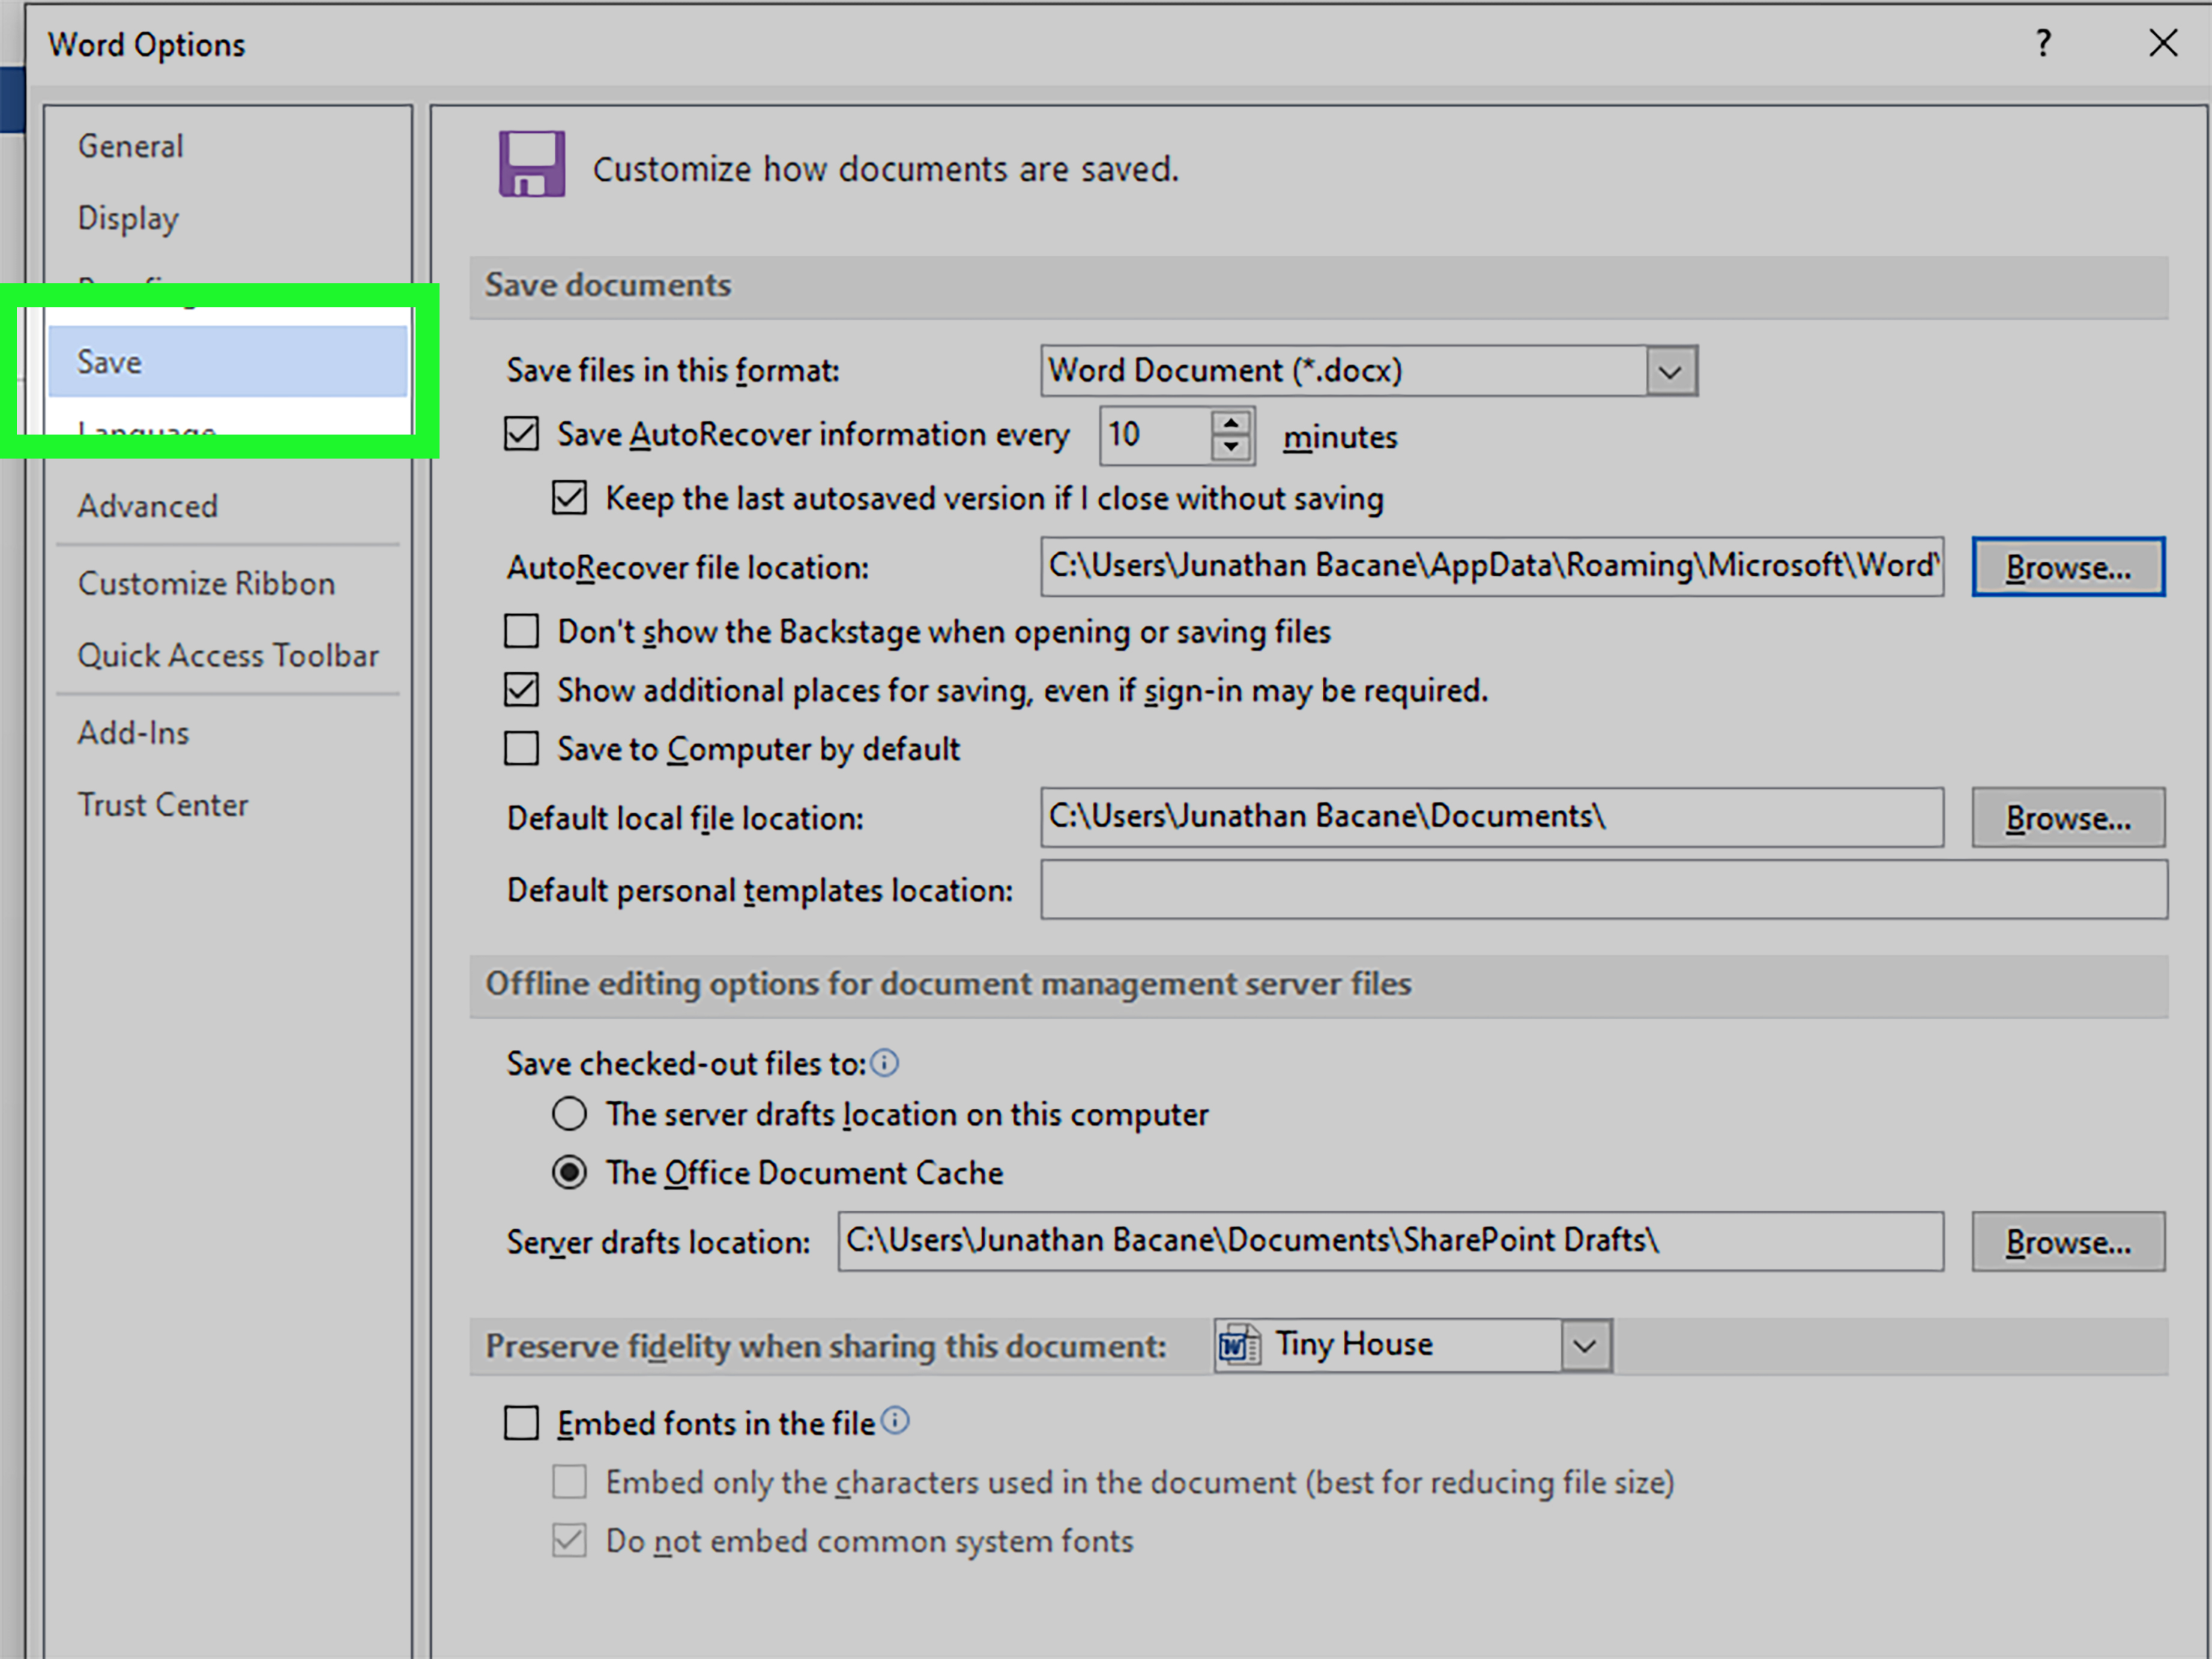This screenshot has width=2212, height=1659.
Task: Uncheck Keep the last autosaved version
Action: tap(570, 498)
